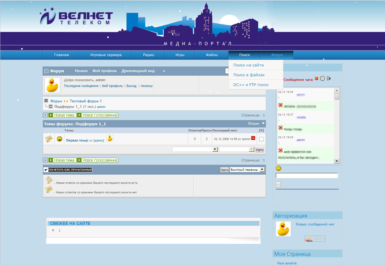
Task: Open the smiley picker above the chat input
Action: [x=279, y=168]
